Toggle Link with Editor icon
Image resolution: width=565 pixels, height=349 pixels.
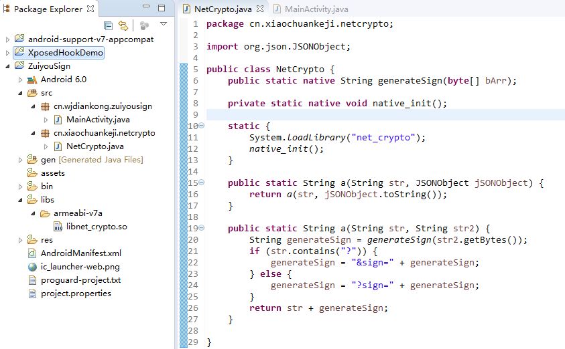tap(123, 25)
